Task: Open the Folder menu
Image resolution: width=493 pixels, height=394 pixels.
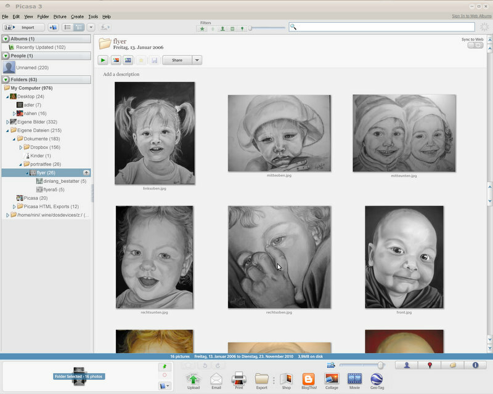Action: pyautogui.click(x=43, y=17)
